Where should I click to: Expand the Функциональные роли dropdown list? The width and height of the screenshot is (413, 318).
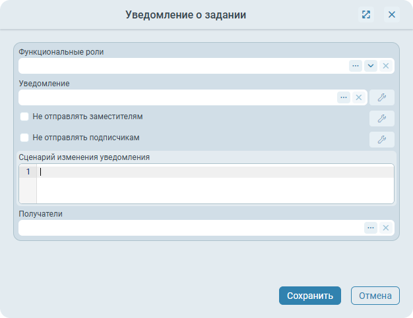(x=370, y=66)
